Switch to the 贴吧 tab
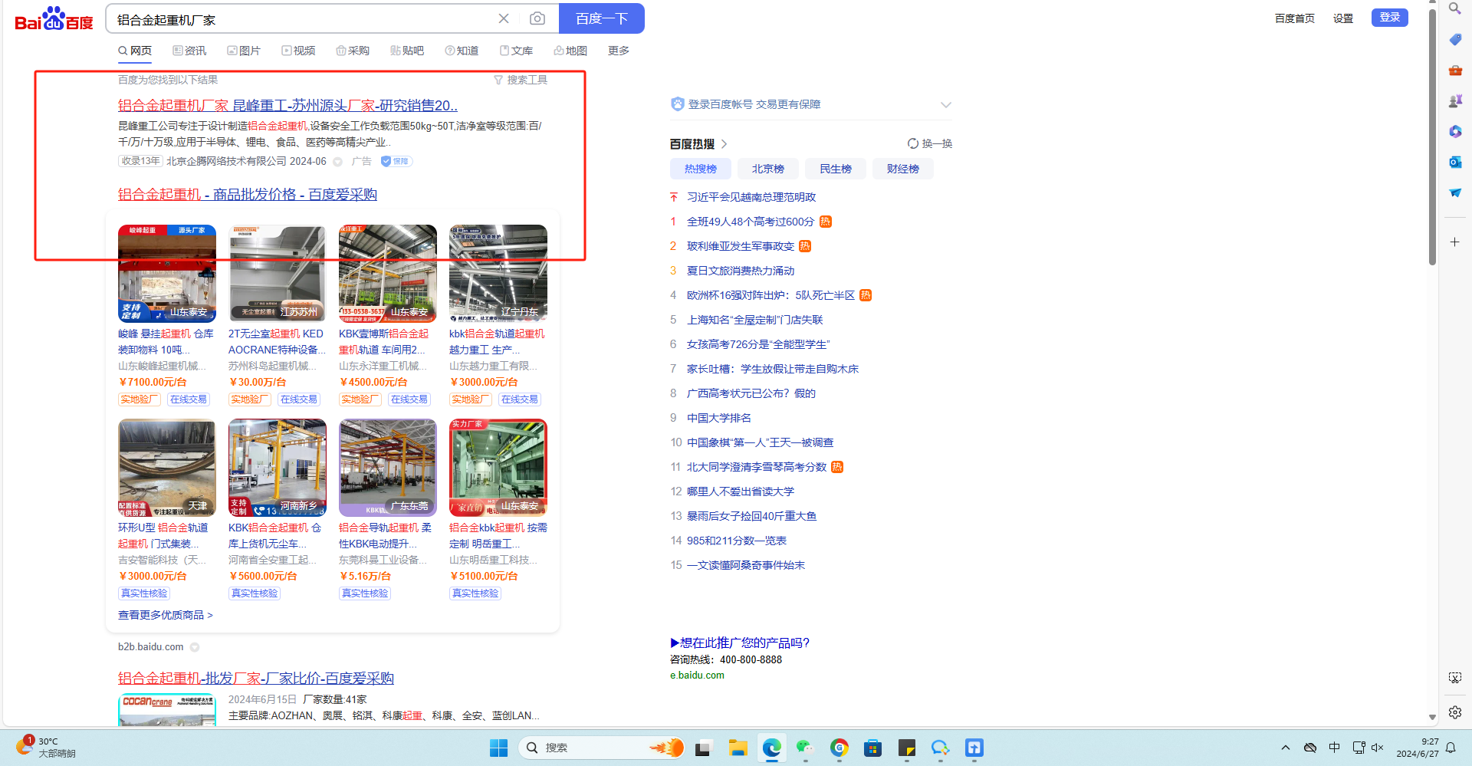This screenshot has height=766, width=1472. [x=407, y=51]
